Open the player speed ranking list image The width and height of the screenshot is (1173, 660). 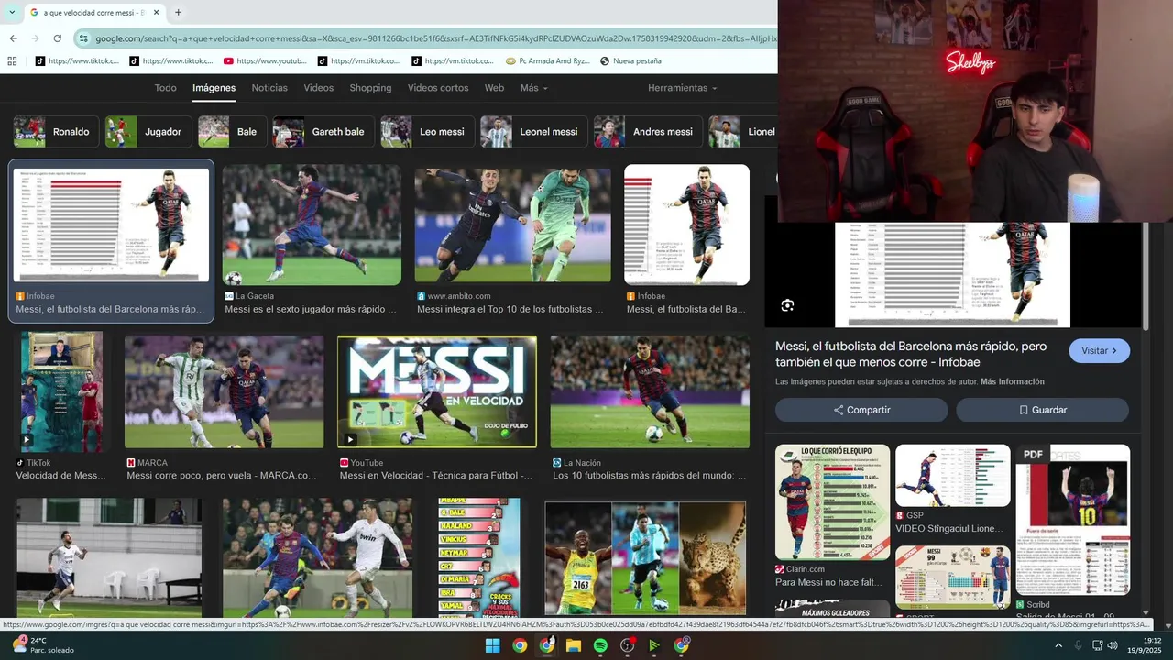pos(479,557)
